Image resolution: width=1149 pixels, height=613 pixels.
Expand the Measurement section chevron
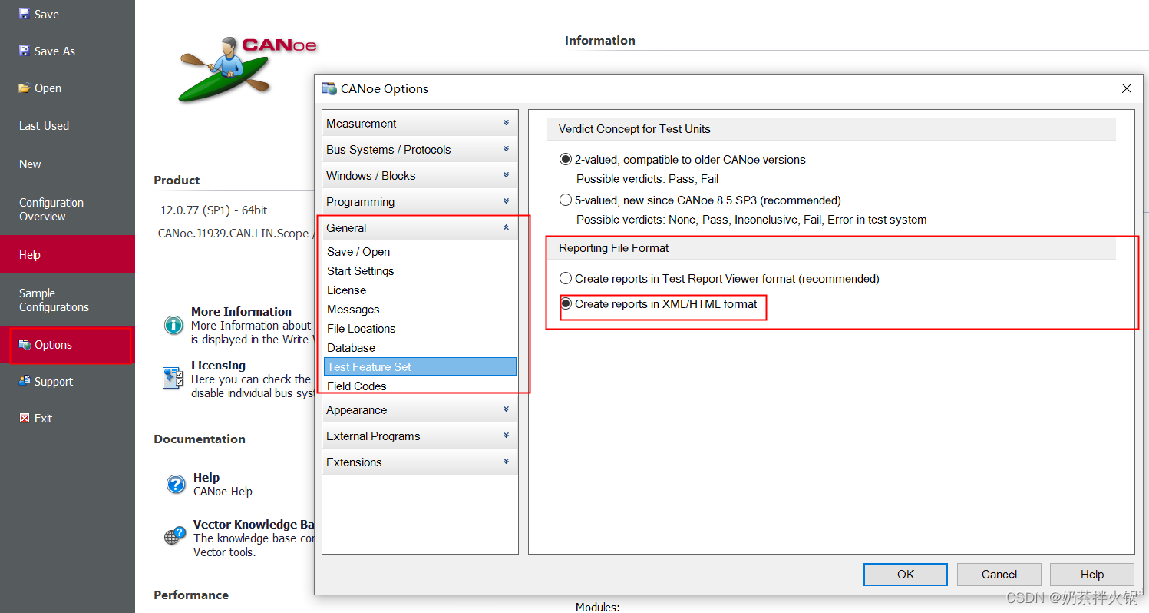point(506,123)
